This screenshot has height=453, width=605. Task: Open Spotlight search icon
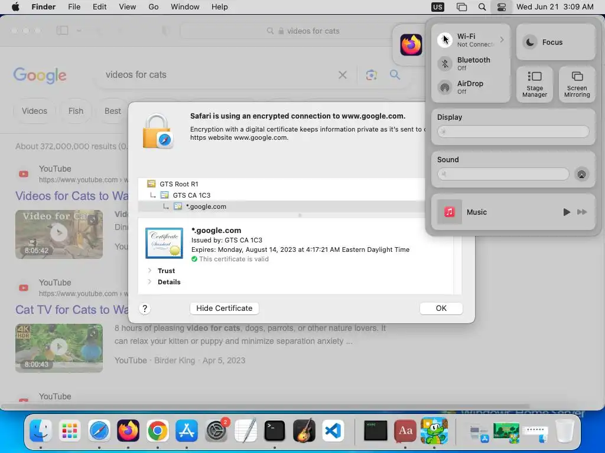[482, 7]
